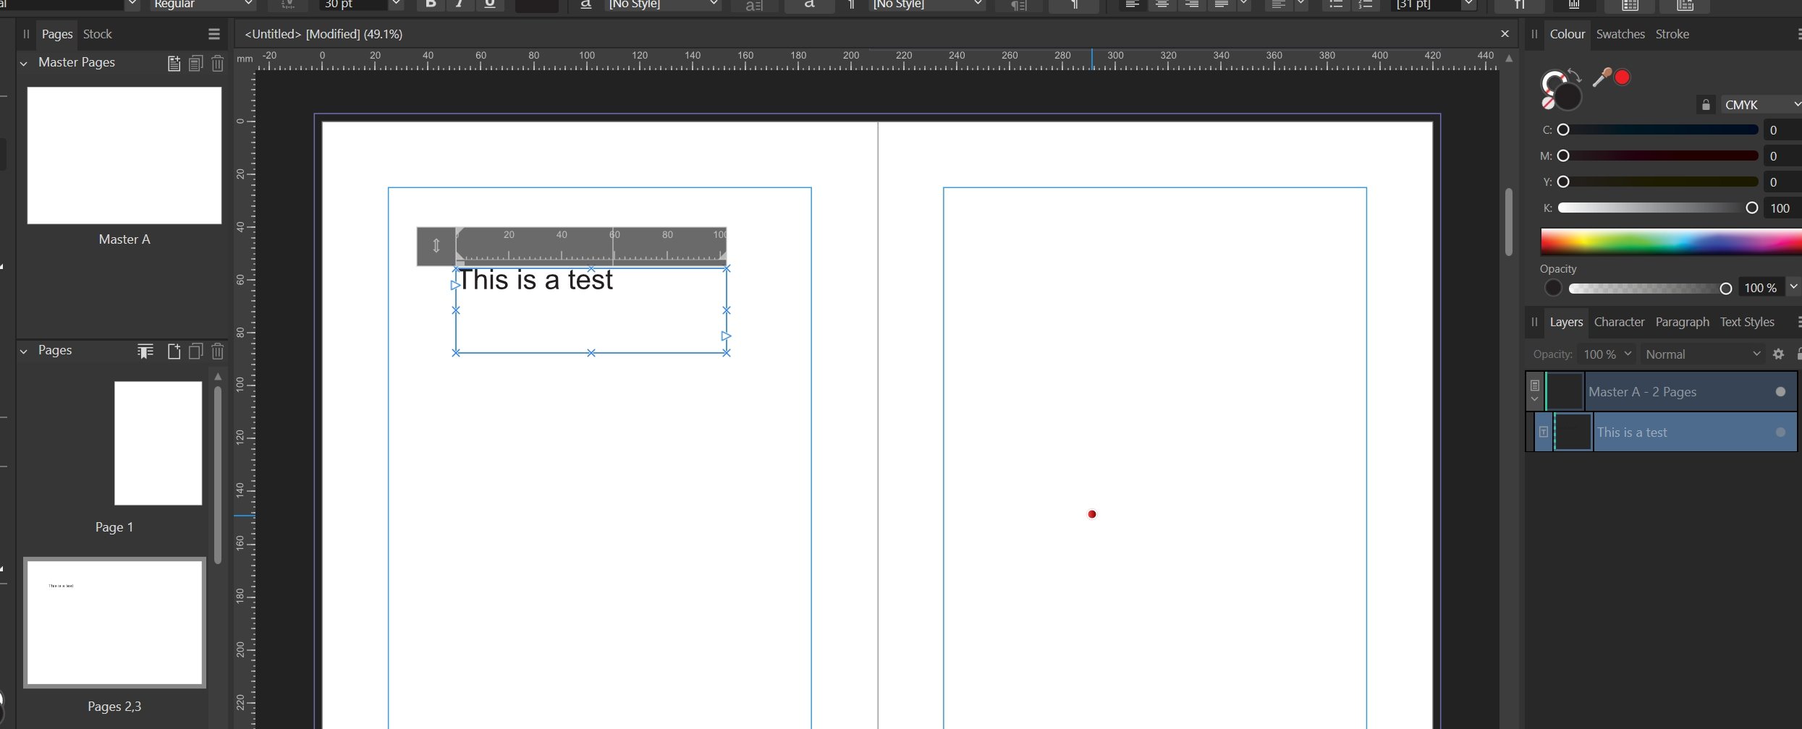Toggle visibility of the 'Master A - 2 Pages' layer
The image size is (1802, 729).
[1781, 391]
